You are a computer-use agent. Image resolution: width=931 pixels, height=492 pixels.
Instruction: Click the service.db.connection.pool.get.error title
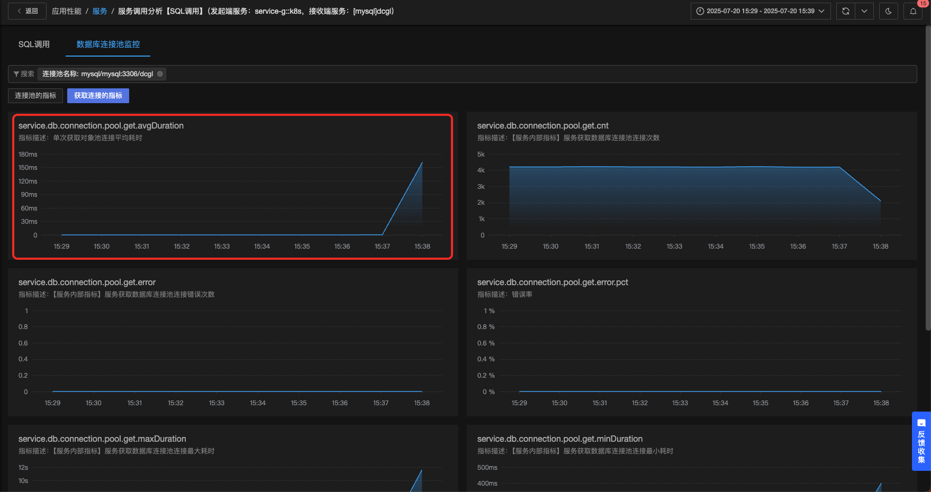87,283
